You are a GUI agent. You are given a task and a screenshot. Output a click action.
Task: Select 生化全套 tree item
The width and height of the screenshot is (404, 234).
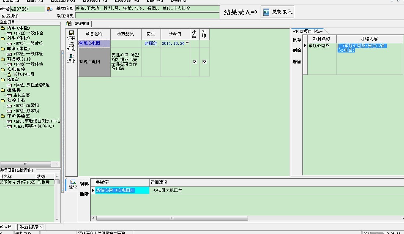pos(22,95)
